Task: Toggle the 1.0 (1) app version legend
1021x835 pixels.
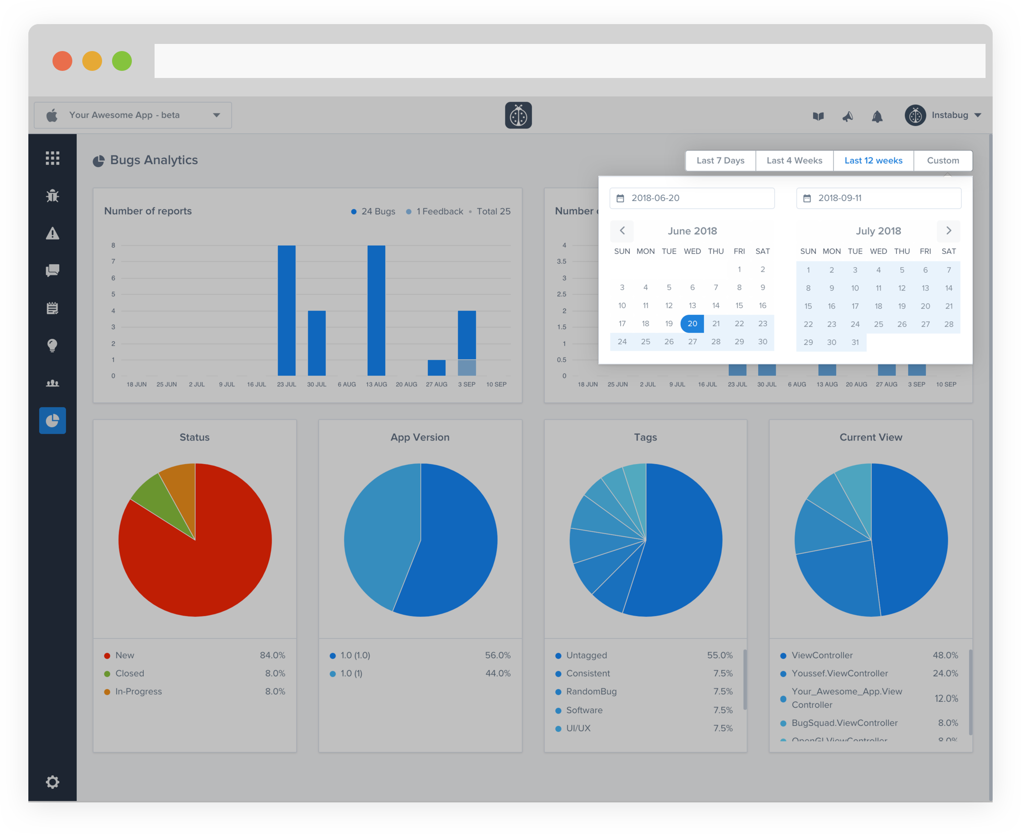Action: point(420,673)
